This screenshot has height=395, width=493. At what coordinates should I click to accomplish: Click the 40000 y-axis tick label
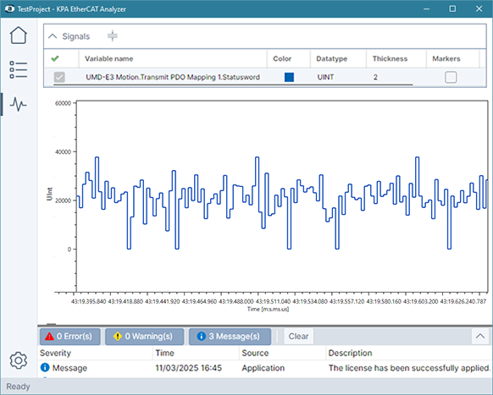coord(64,152)
